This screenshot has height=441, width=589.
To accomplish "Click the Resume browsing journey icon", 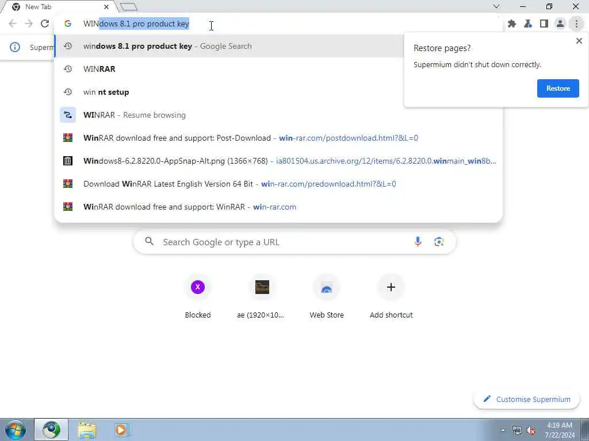I will [x=68, y=115].
